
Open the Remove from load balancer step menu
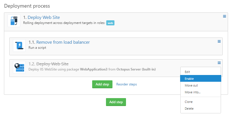tap(219, 41)
